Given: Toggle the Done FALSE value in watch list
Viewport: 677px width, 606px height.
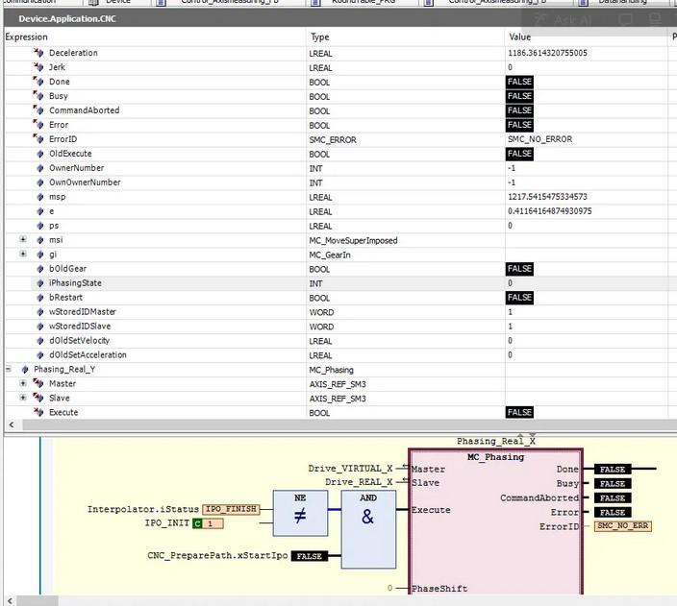Looking at the screenshot, I should pyautogui.click(x=519, y=82).
